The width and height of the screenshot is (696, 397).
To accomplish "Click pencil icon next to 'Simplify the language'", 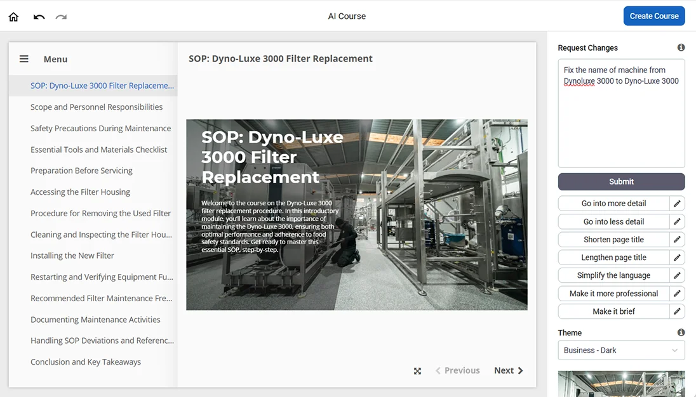I will [x=677, y=275].
